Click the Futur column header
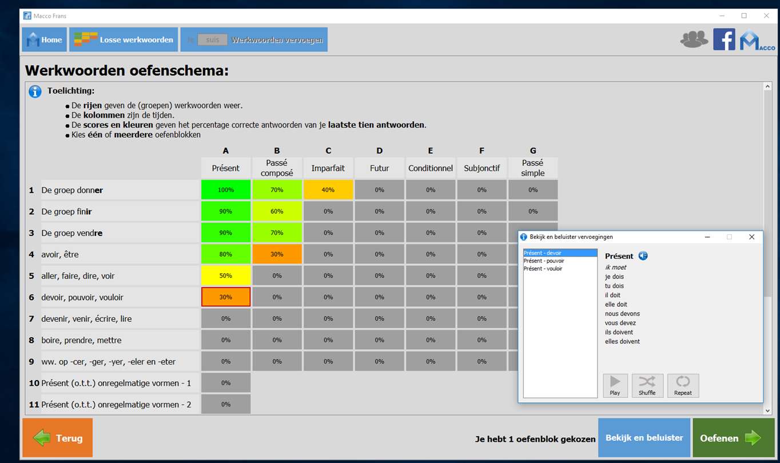 coord(379,168)
